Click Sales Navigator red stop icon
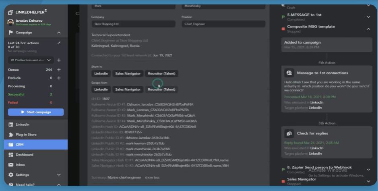The width and height of the screenshot is (378, 191). [x=283, y=181]
